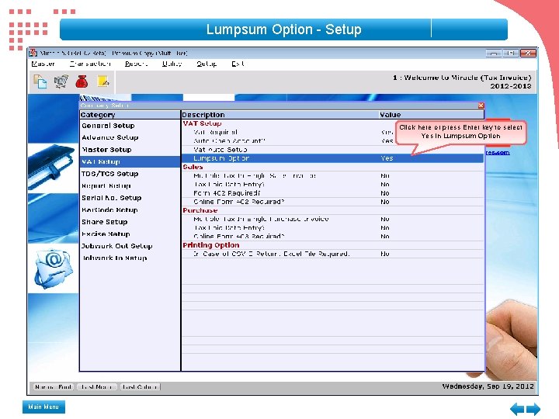Click the documents copy toolbar icon
This screenshot has height=419, width=559.
click(40, 81)
